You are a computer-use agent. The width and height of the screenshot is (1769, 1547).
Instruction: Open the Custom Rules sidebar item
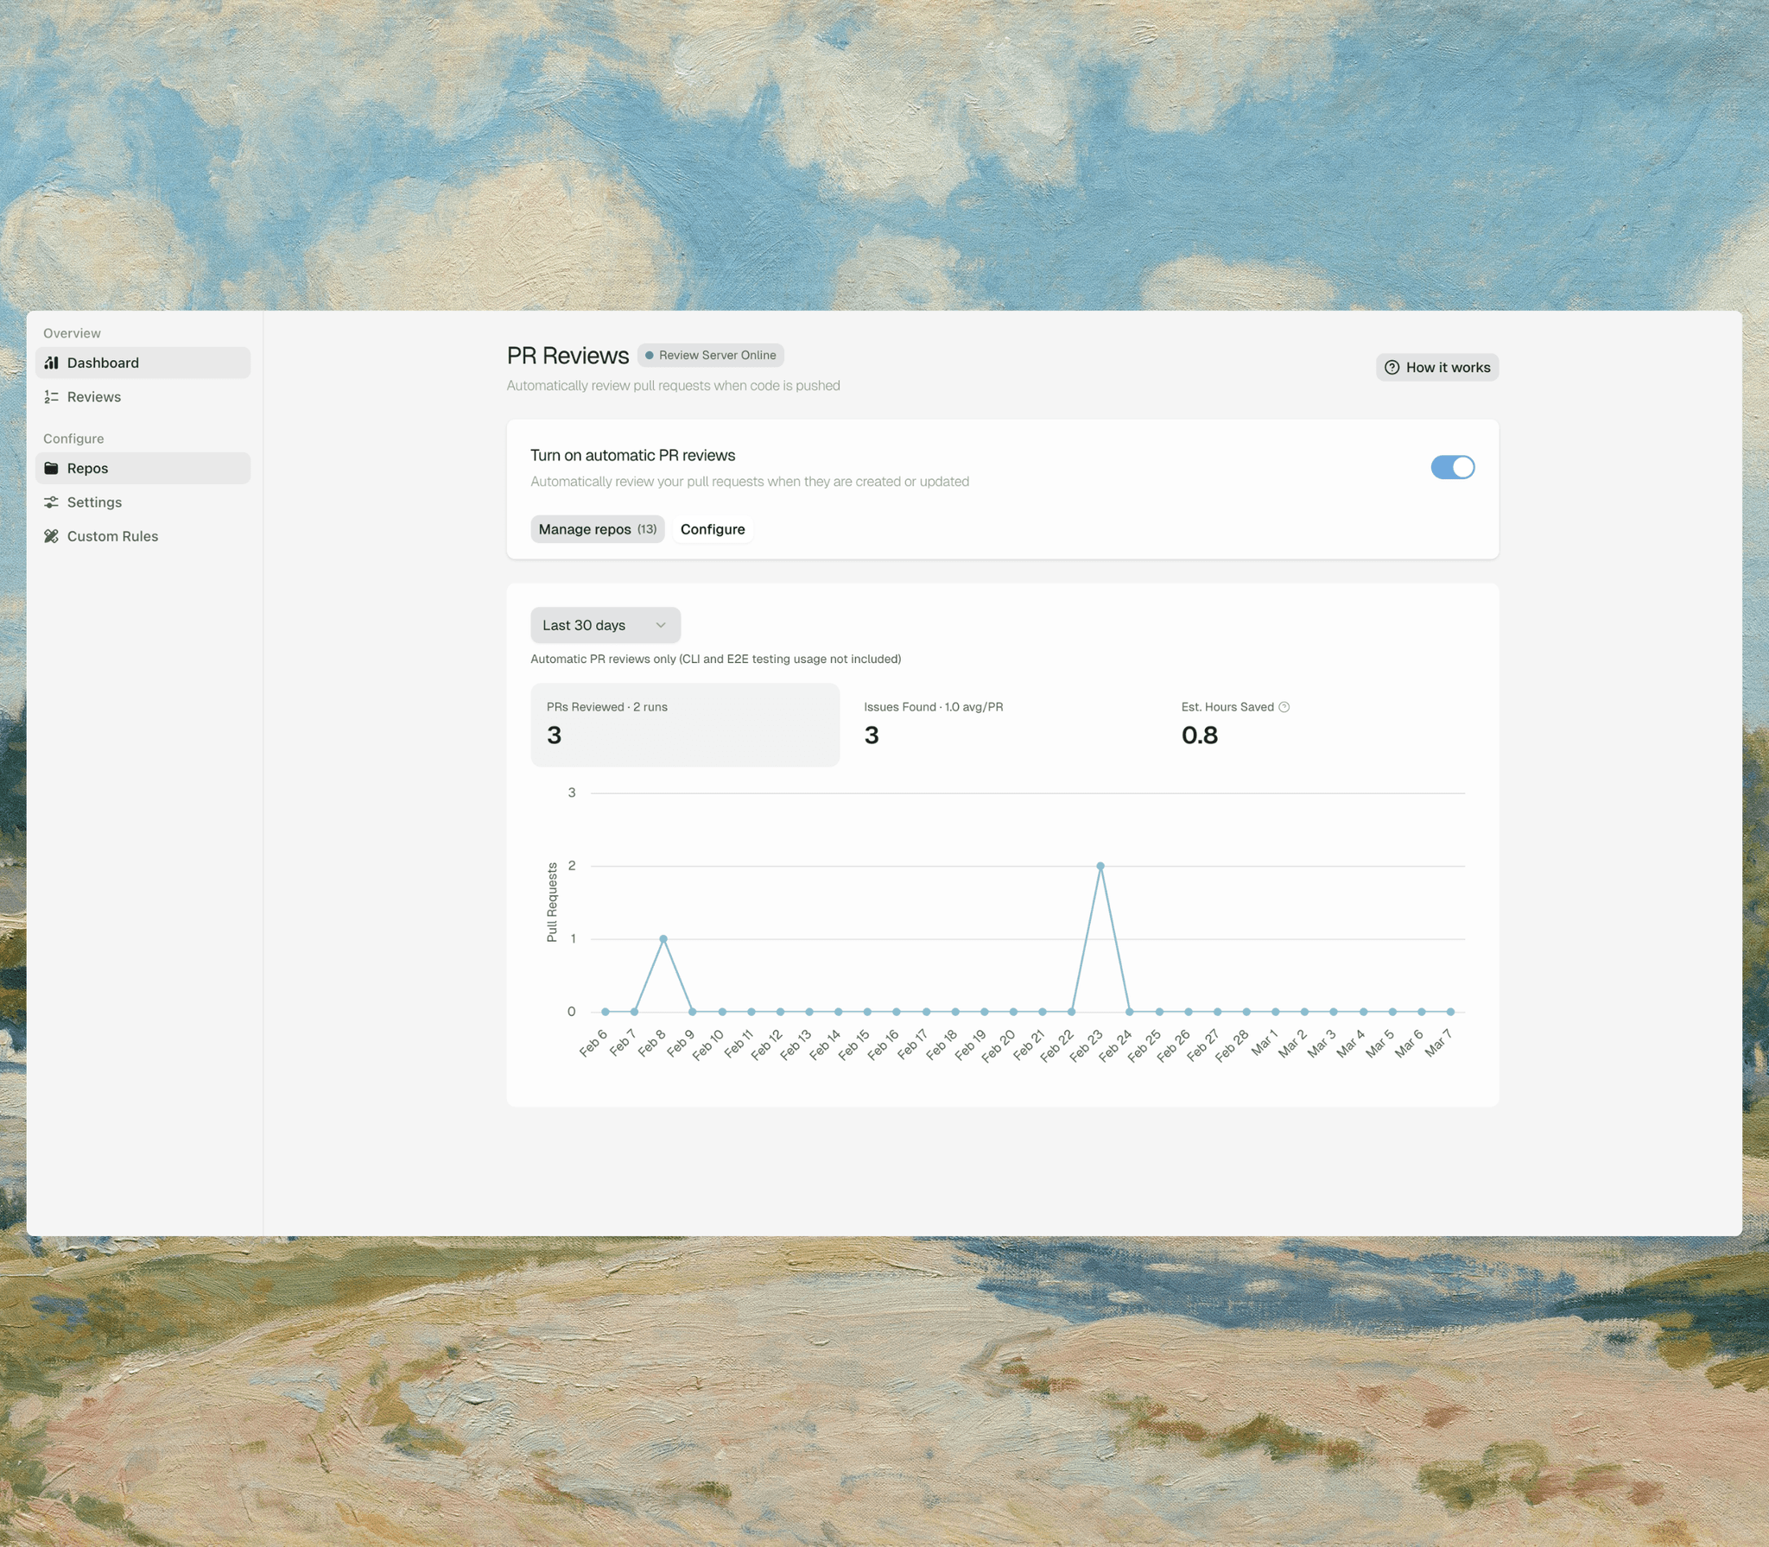112,536
